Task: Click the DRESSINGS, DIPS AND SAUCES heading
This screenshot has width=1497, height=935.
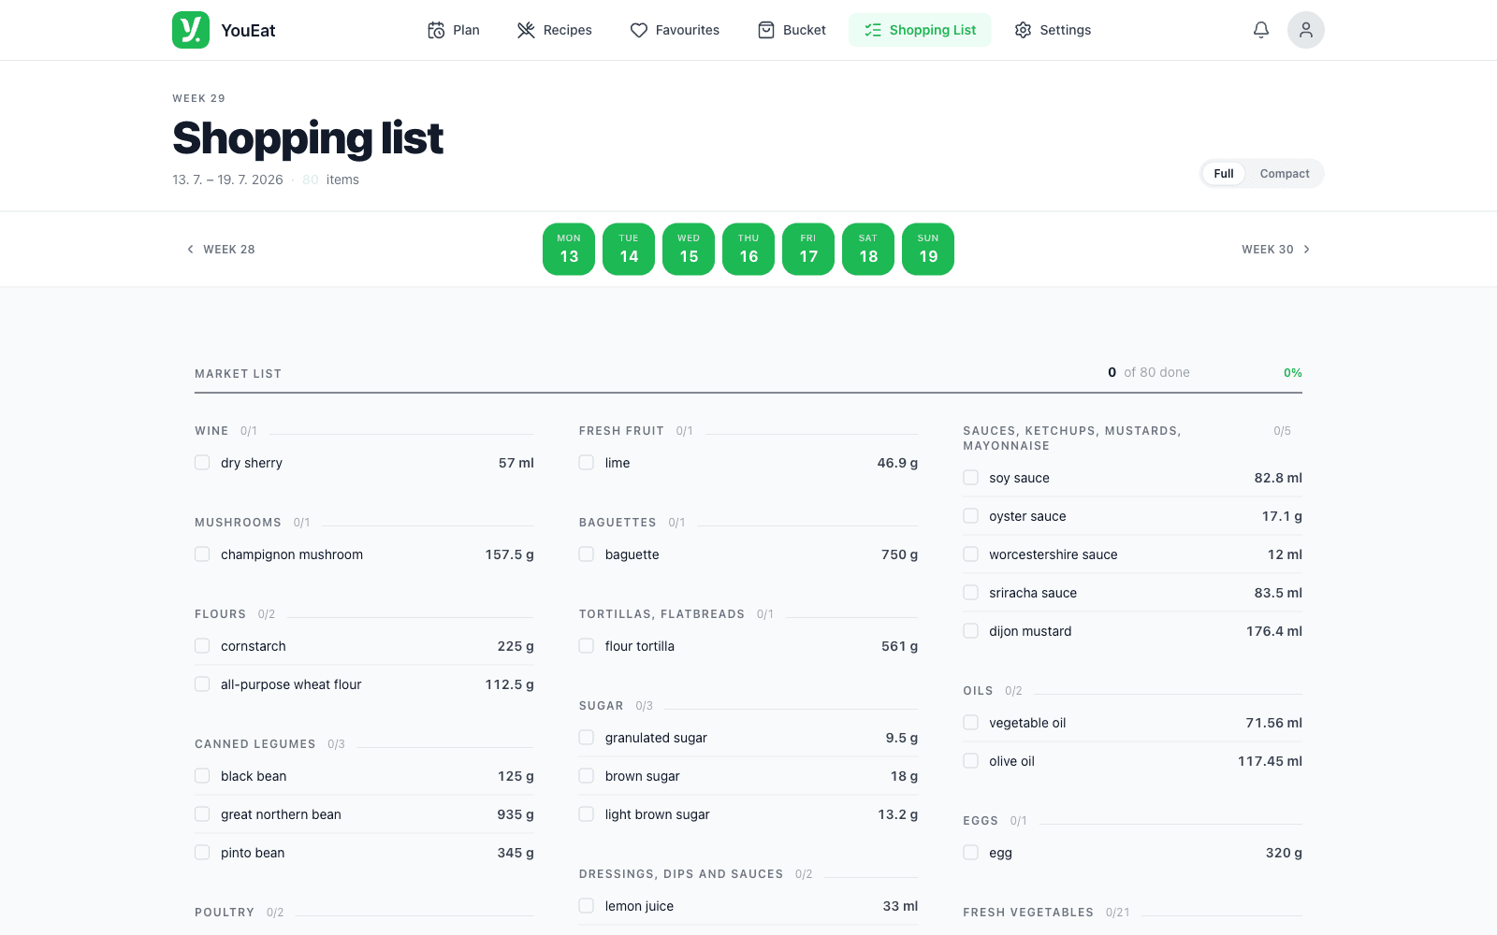Action: pos(681,874)
